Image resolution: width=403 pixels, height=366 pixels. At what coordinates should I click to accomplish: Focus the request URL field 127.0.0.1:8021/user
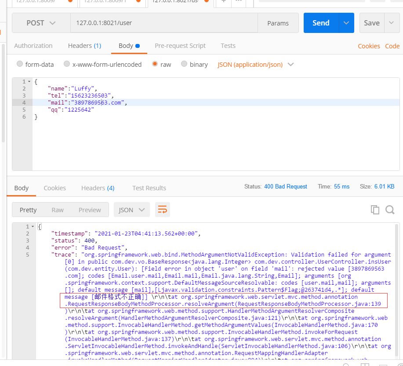pyautogui.click(x=164, y=23)
